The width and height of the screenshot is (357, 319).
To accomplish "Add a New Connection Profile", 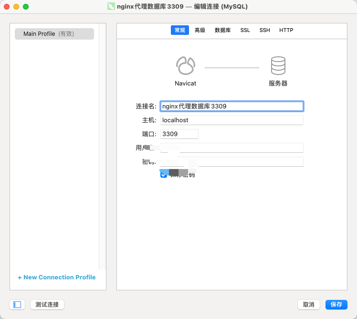I will [57, 277].
